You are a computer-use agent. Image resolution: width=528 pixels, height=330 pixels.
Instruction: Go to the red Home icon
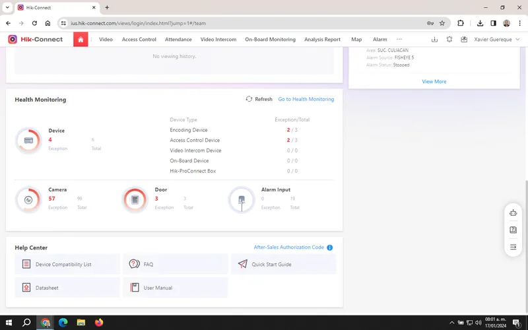coord(81,40)
